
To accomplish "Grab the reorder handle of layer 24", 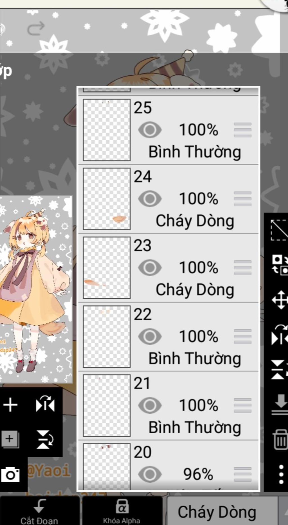I will [242, 199].
